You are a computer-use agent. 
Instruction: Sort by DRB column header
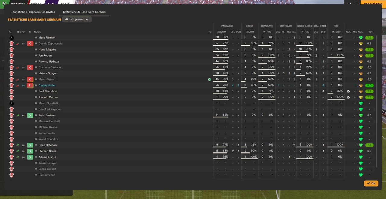tap(323, 32)
